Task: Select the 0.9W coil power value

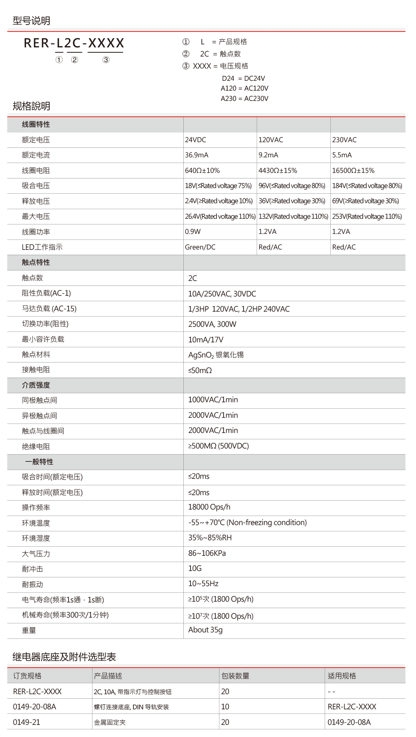Action: click(x=193, y=232)
